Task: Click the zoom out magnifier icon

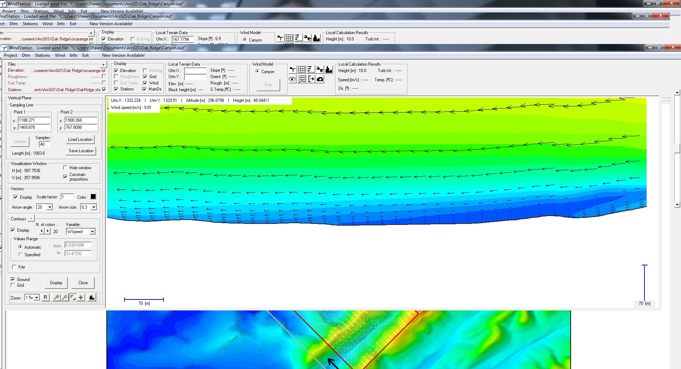Action: pos(65,297)
